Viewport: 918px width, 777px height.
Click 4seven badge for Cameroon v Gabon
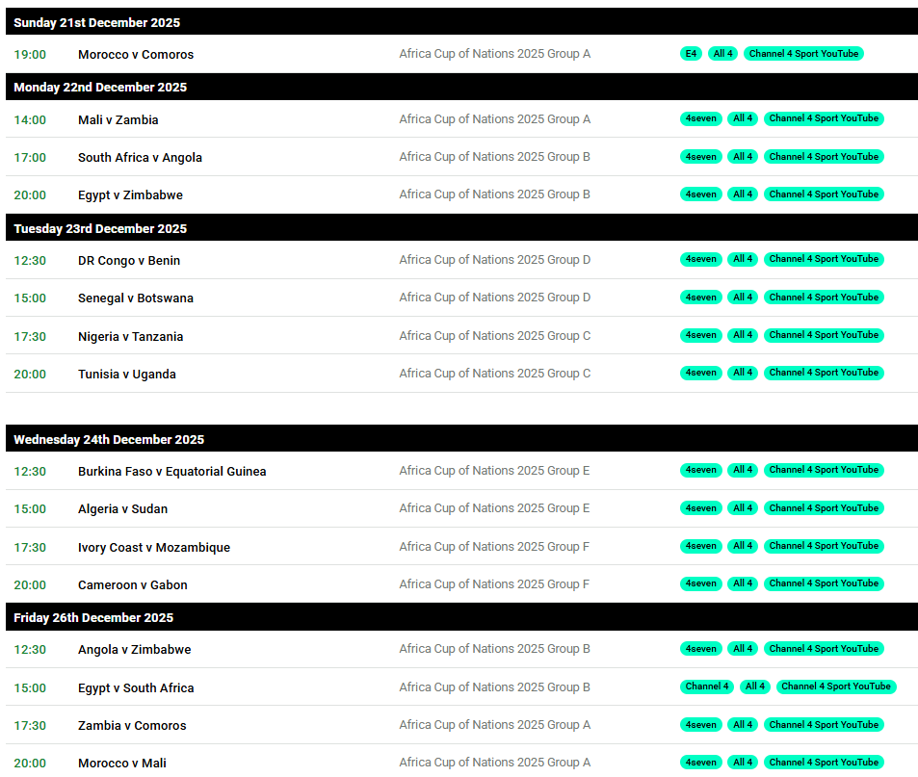pyautogui.click(x=701, y=583)
